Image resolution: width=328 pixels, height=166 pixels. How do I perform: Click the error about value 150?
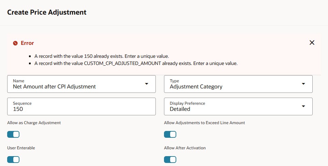[102, 56]
